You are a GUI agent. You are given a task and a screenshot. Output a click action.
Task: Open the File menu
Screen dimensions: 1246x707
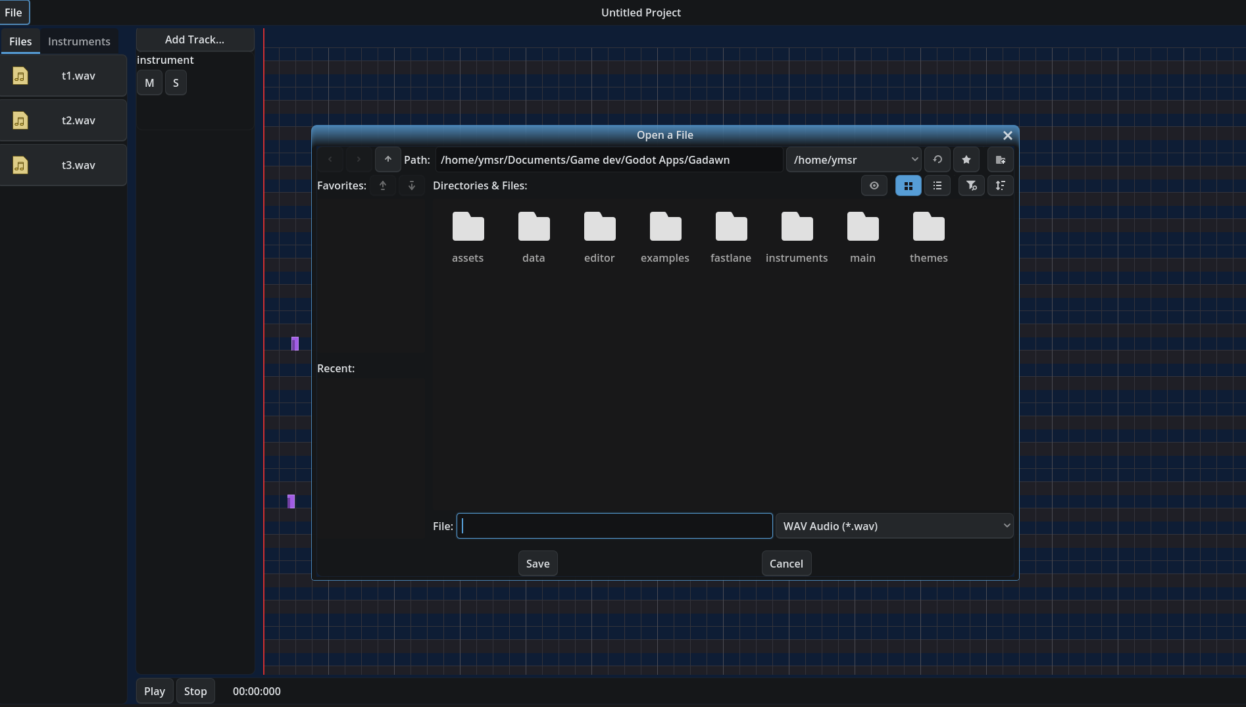[13, 12]
